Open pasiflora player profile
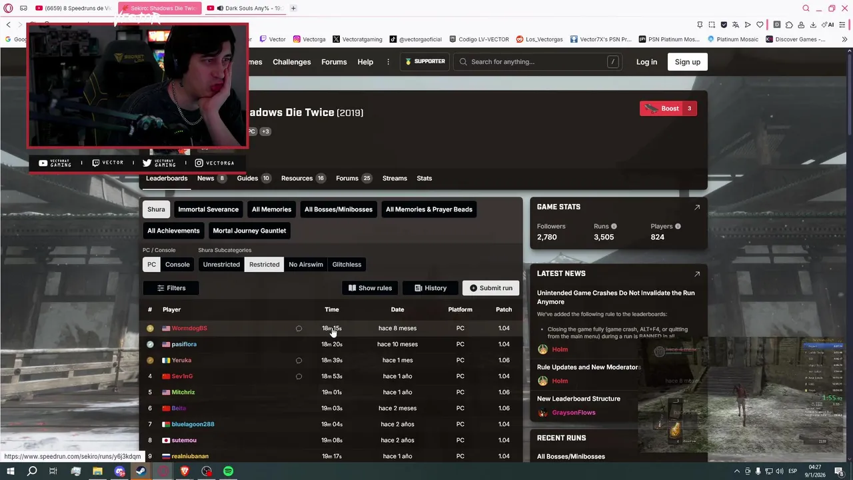This screenshot has height=480, width=853. coord(184,344)
